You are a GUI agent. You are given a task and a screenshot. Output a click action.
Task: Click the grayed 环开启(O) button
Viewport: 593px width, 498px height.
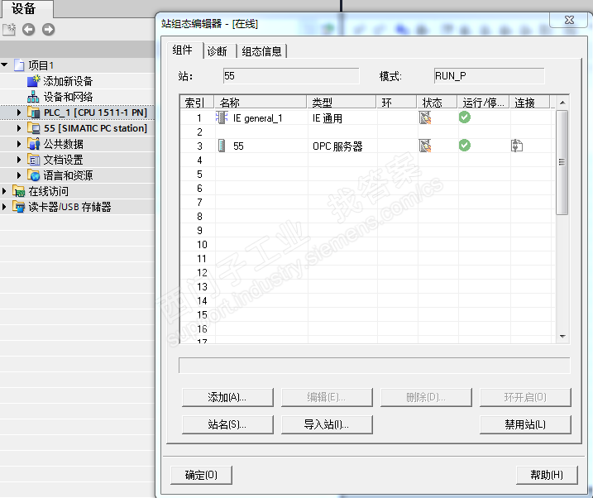[525, 397]
